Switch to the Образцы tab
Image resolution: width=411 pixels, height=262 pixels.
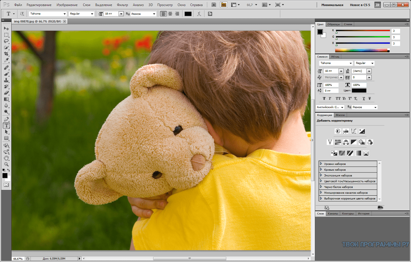[334, 24]
